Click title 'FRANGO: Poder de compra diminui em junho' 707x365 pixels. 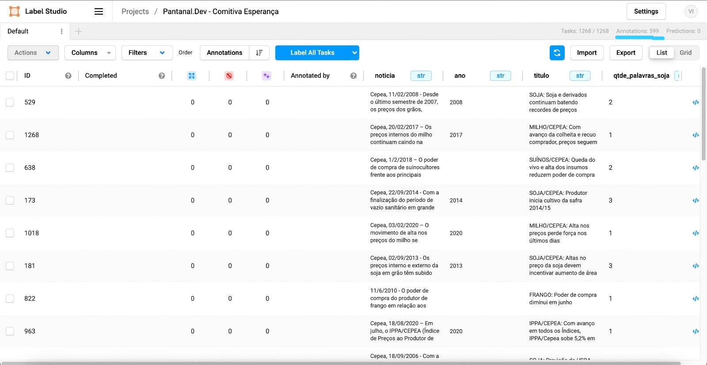tap(563, 299)
